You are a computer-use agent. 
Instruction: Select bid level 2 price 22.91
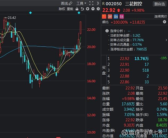coord(125,64)
